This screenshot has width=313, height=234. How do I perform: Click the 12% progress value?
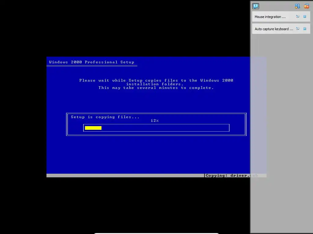pyautogui.click(x=155, y=121)
